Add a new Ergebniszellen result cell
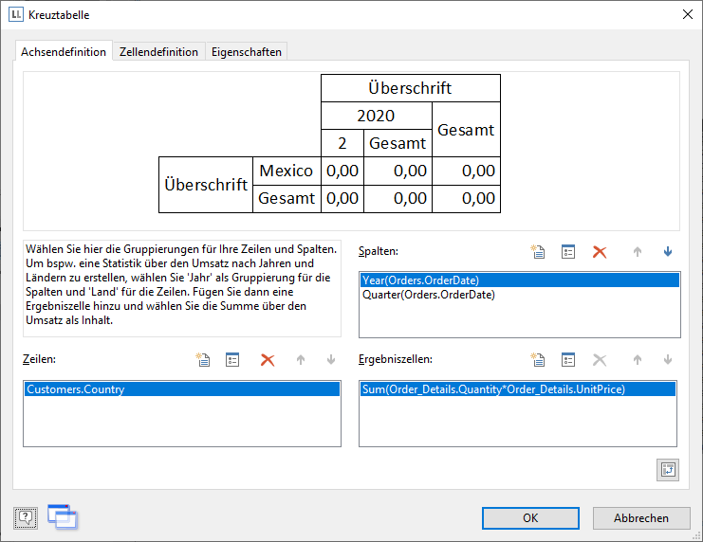The height and width of the screenshot is (542, 703). pos(538,360)
